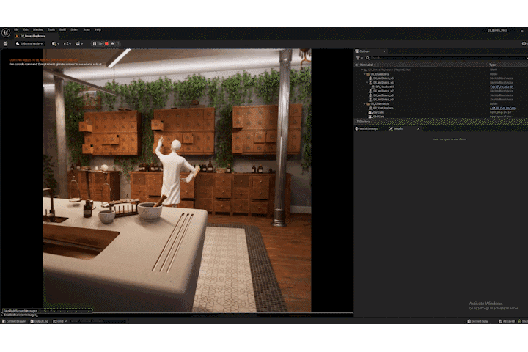Click the Derived Data status button
Screen dimensions: 528x352
(478, 321)
